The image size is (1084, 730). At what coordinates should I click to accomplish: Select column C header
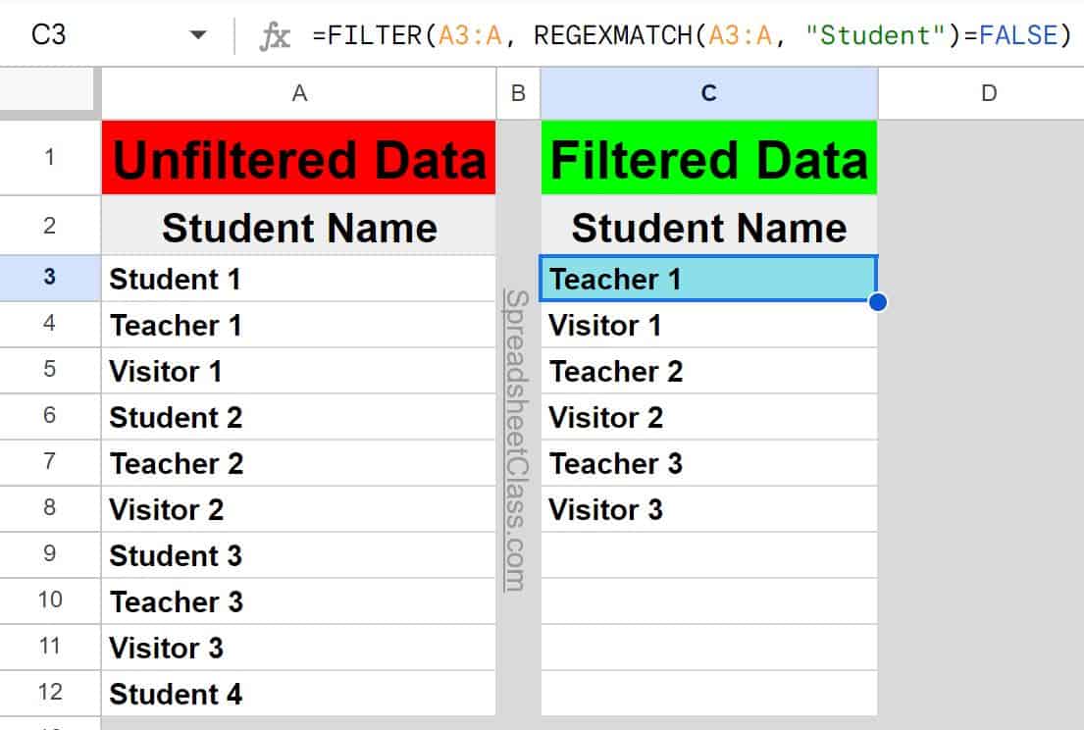[x=708, y=93]
